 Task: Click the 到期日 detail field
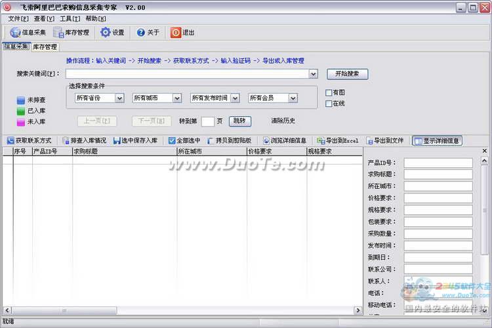(438, 257)
